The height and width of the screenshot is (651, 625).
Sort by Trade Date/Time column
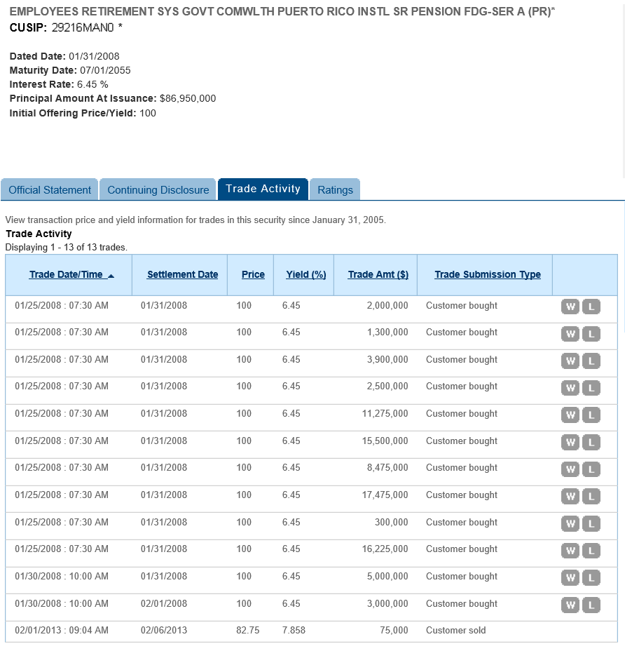click(66, 274)
